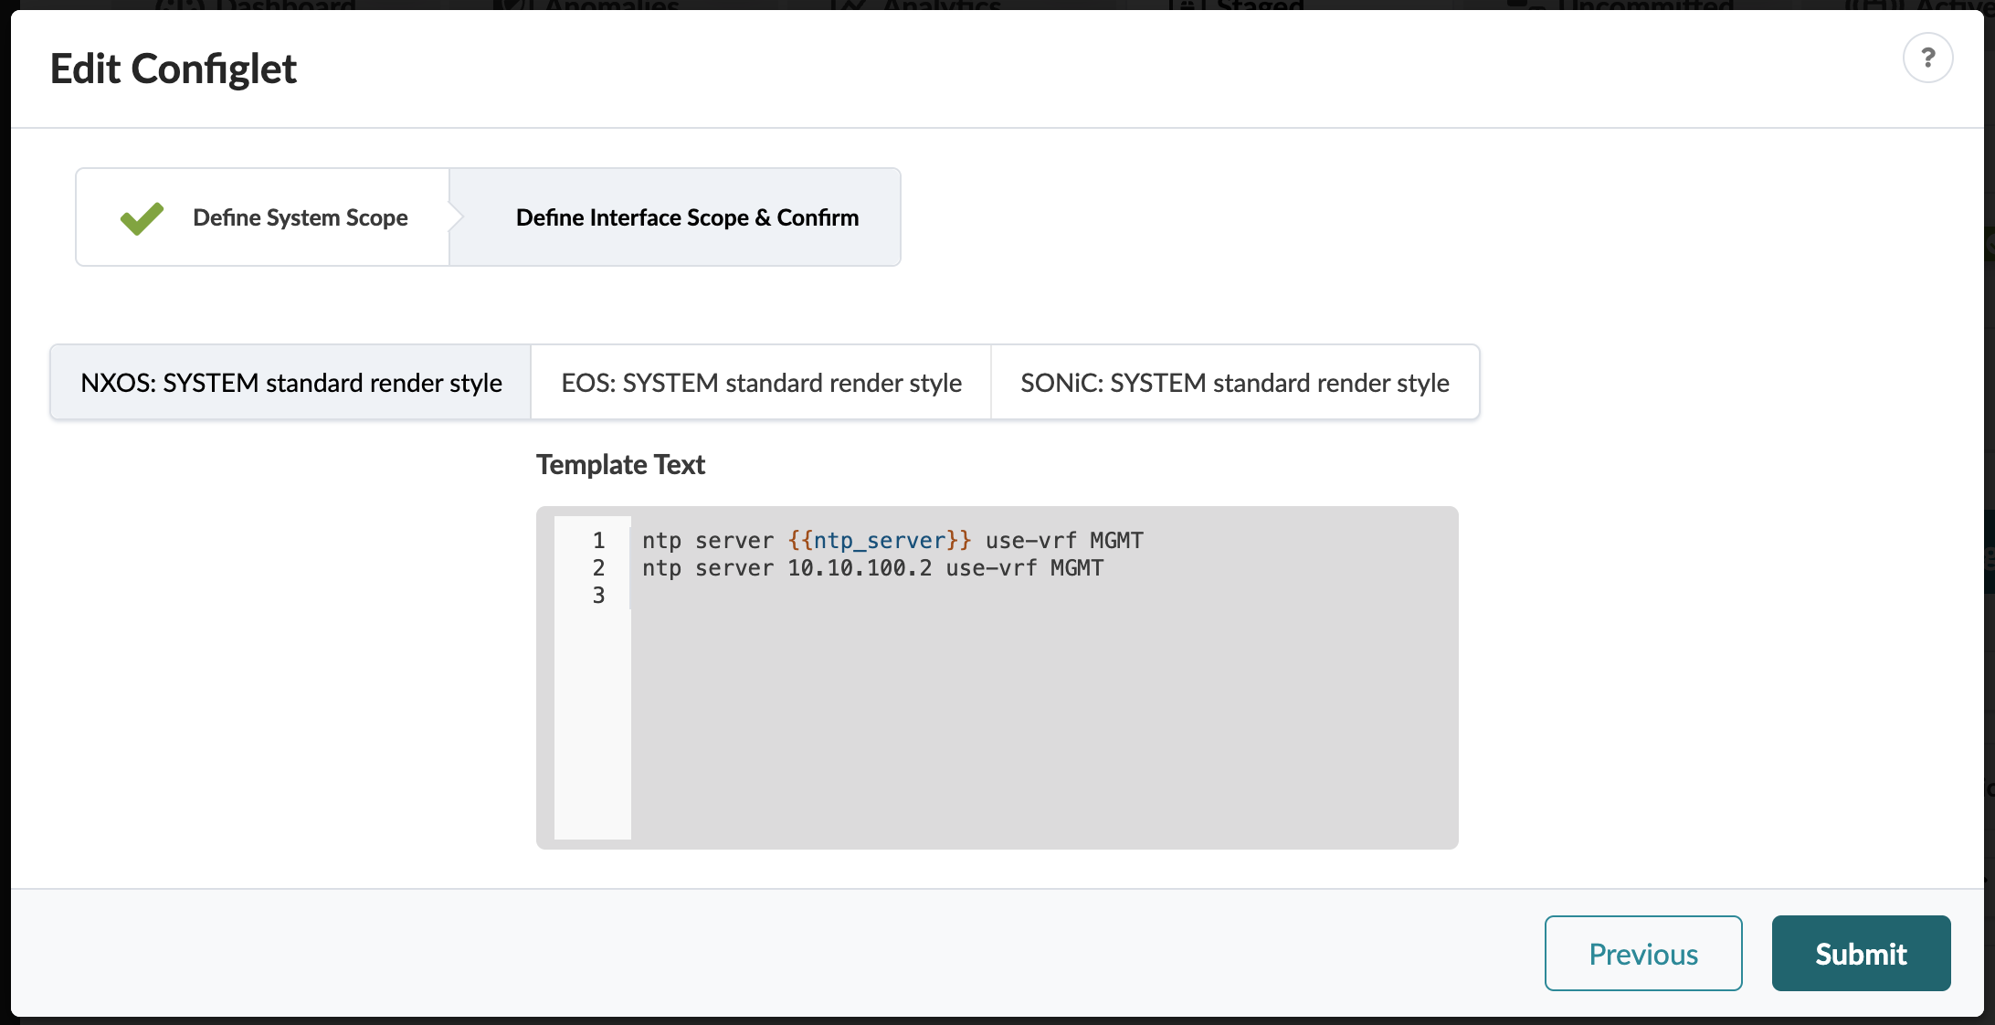Click 'use-vrf MGMT' text on line 1
This screenshot has height=1025, width=1995.
pos(1064,541)
